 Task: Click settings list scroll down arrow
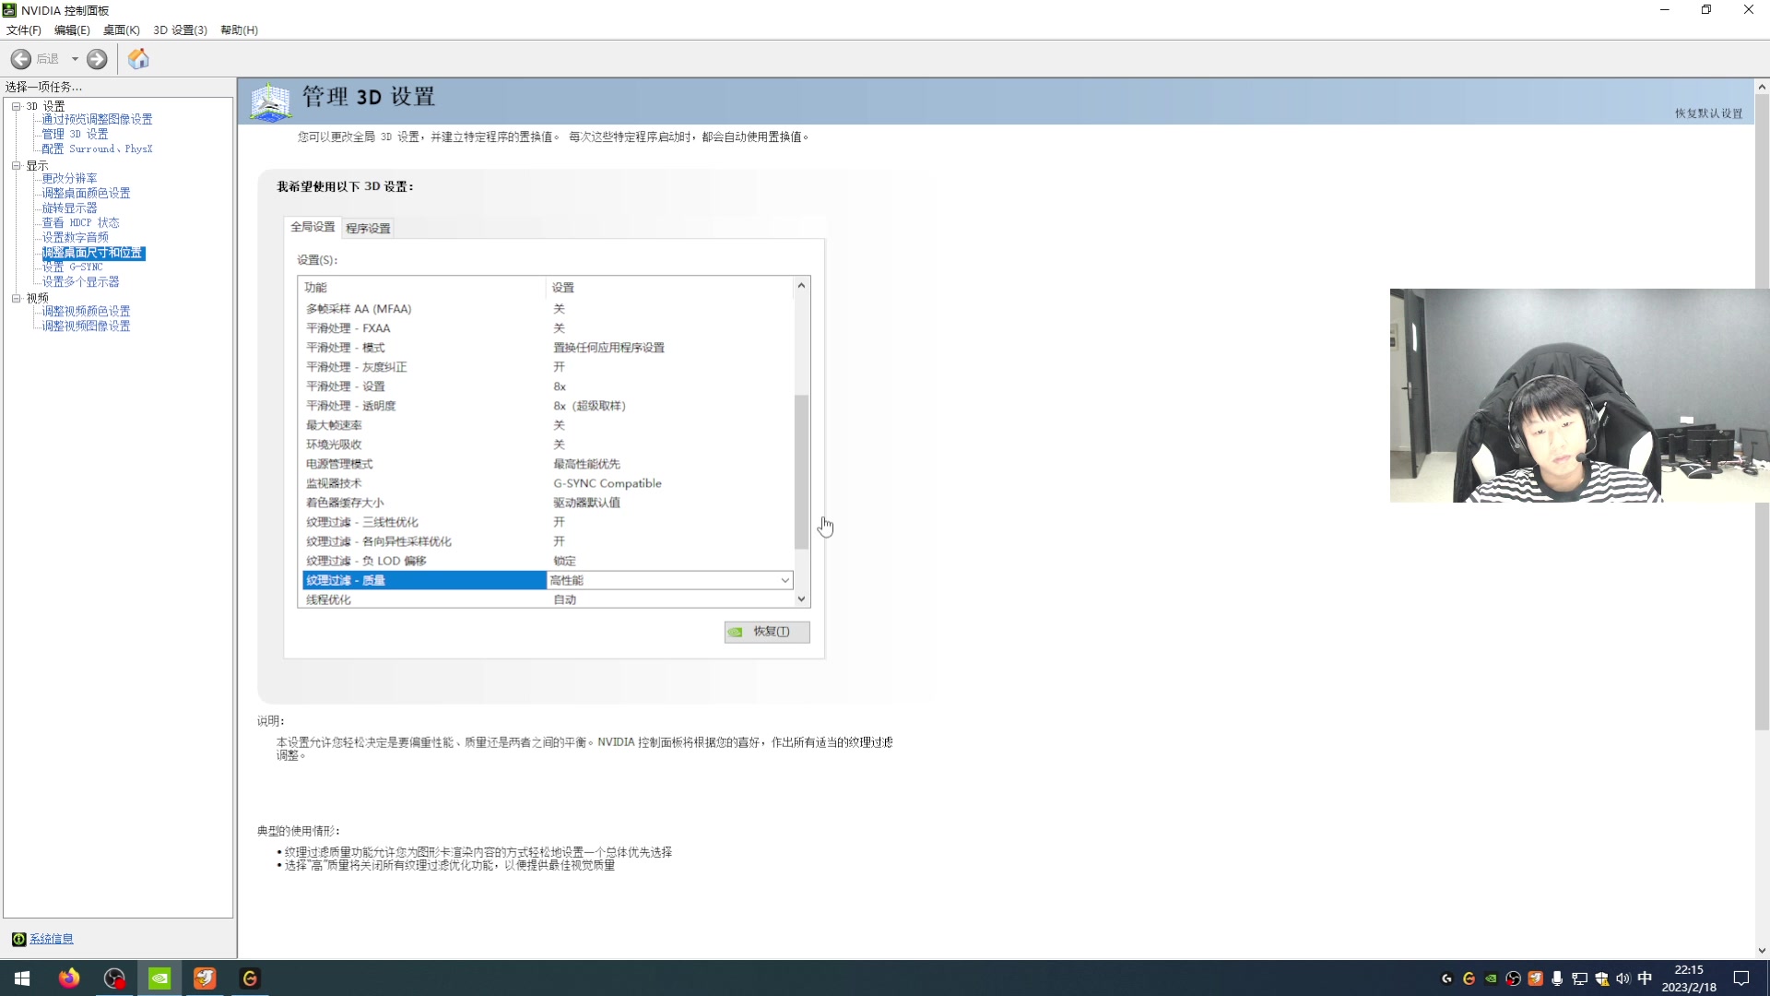pyautogui.click(x=801, y=599)
